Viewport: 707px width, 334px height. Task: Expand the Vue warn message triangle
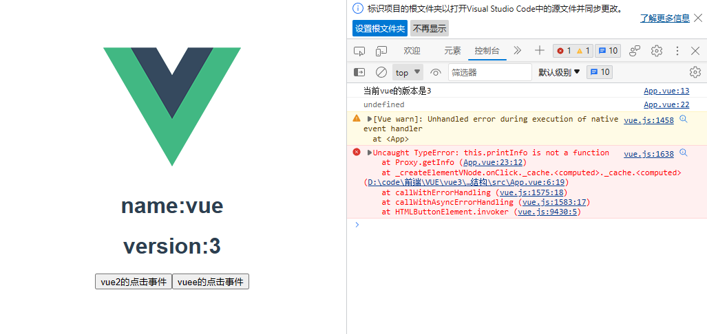[x=370, y=120]
